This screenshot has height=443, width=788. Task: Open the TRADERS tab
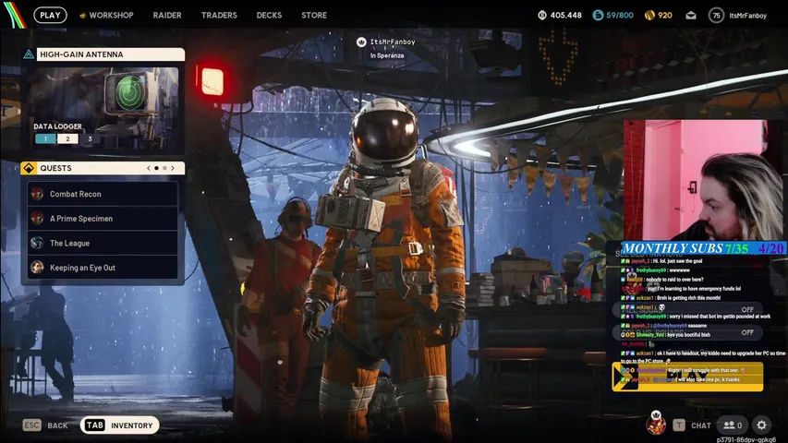(219, 15)
